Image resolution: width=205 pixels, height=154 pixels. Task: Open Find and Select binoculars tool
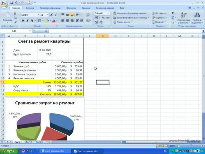(197, 18)
